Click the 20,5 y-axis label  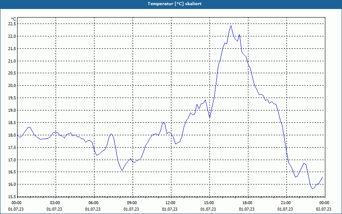[12, 73]
